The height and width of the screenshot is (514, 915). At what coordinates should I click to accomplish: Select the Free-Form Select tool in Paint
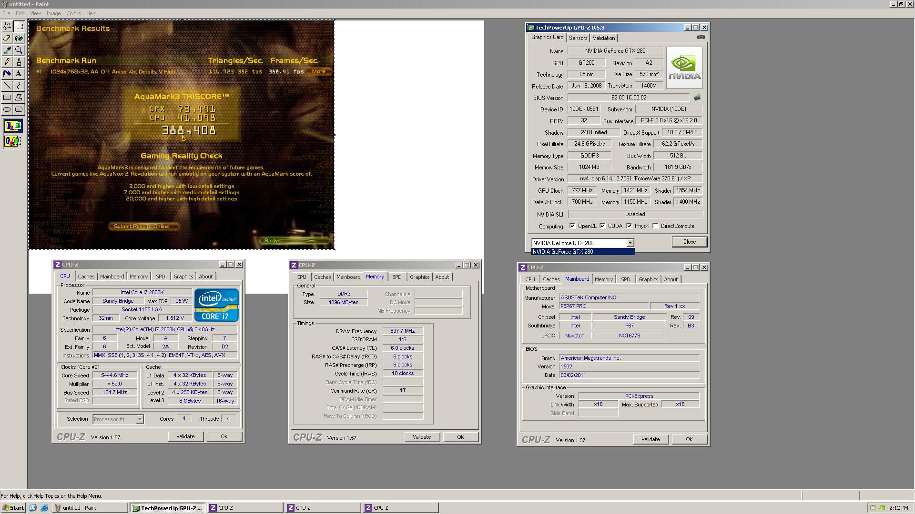coord(7,26)
